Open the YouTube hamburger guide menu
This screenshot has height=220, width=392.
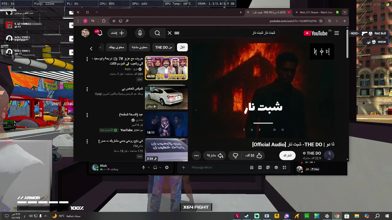point(337,33)
